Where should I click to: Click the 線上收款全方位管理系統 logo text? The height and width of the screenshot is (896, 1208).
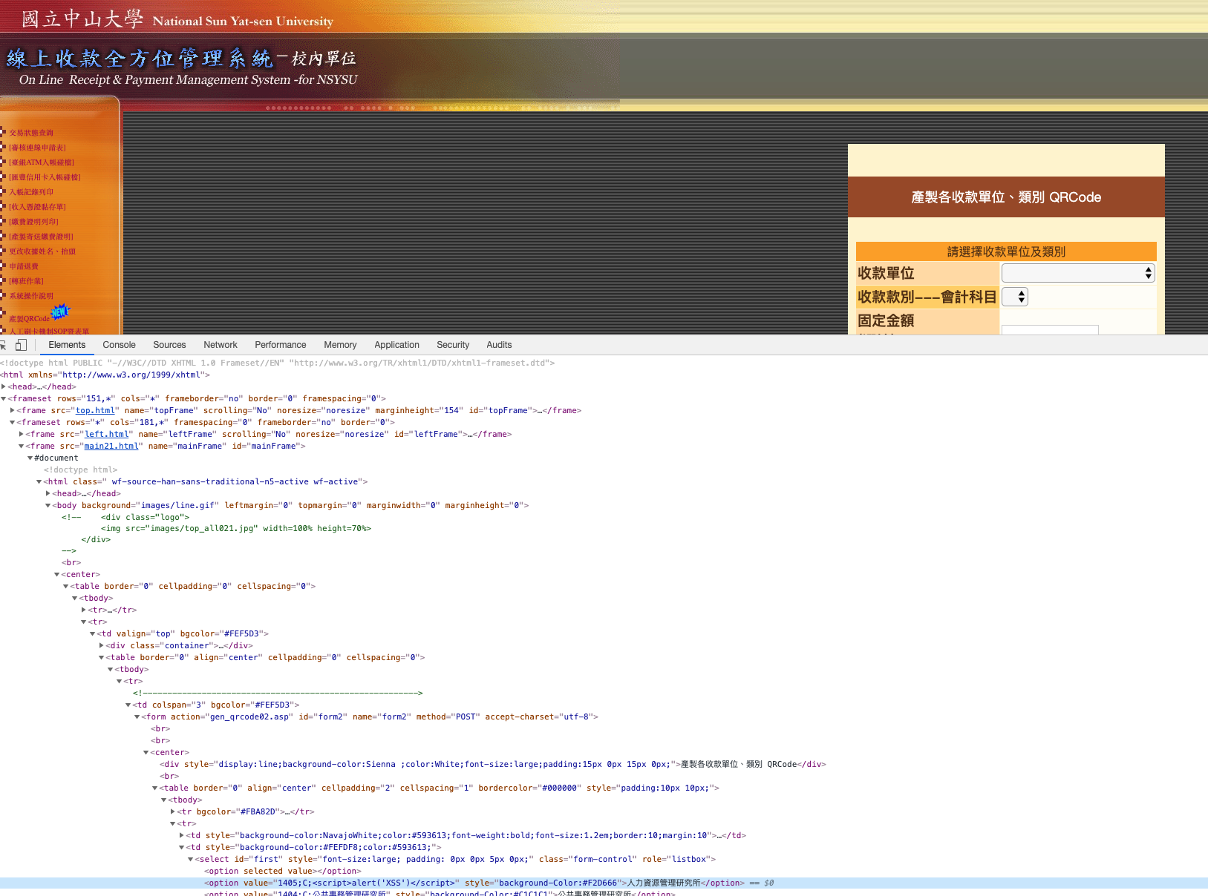pos(140,59)
